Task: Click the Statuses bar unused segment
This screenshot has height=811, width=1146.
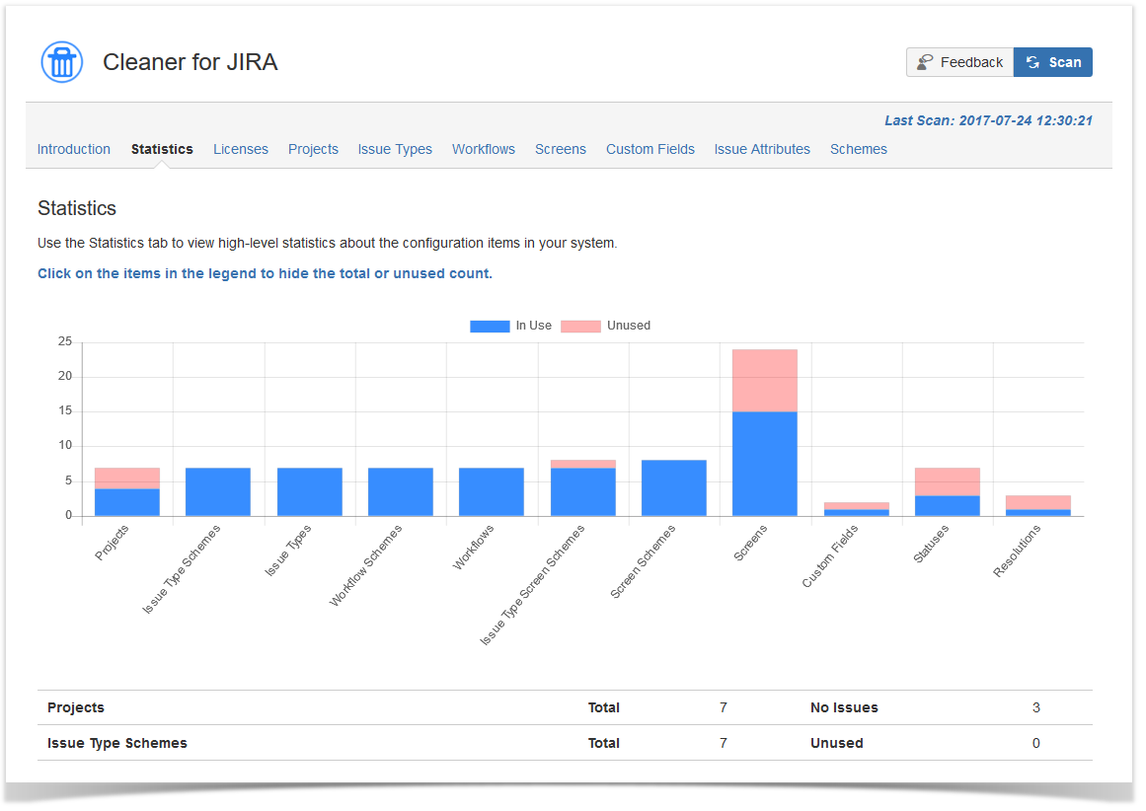Action: [948, 481]
